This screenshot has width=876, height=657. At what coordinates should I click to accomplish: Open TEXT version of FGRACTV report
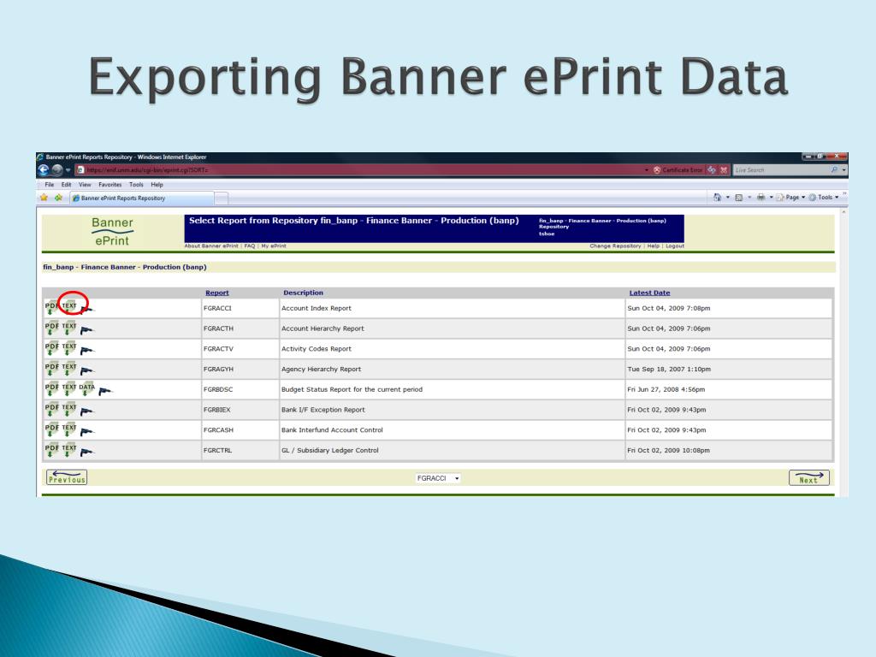(69, 349)
